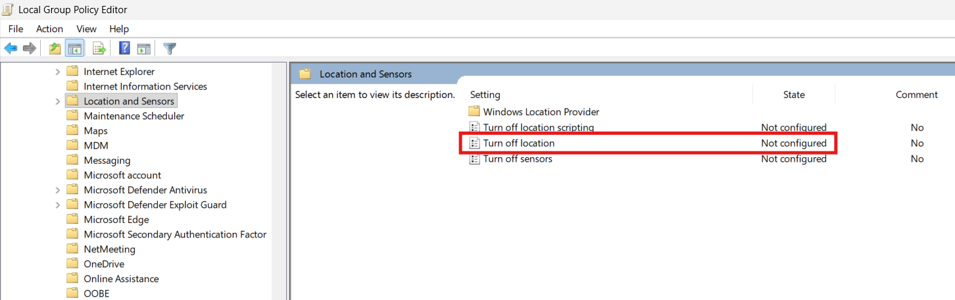Screen dimensions: 955x300
Task: Click the Turn off location scripting policy icon
Action: pyautogui.click(x=474, y=127)
